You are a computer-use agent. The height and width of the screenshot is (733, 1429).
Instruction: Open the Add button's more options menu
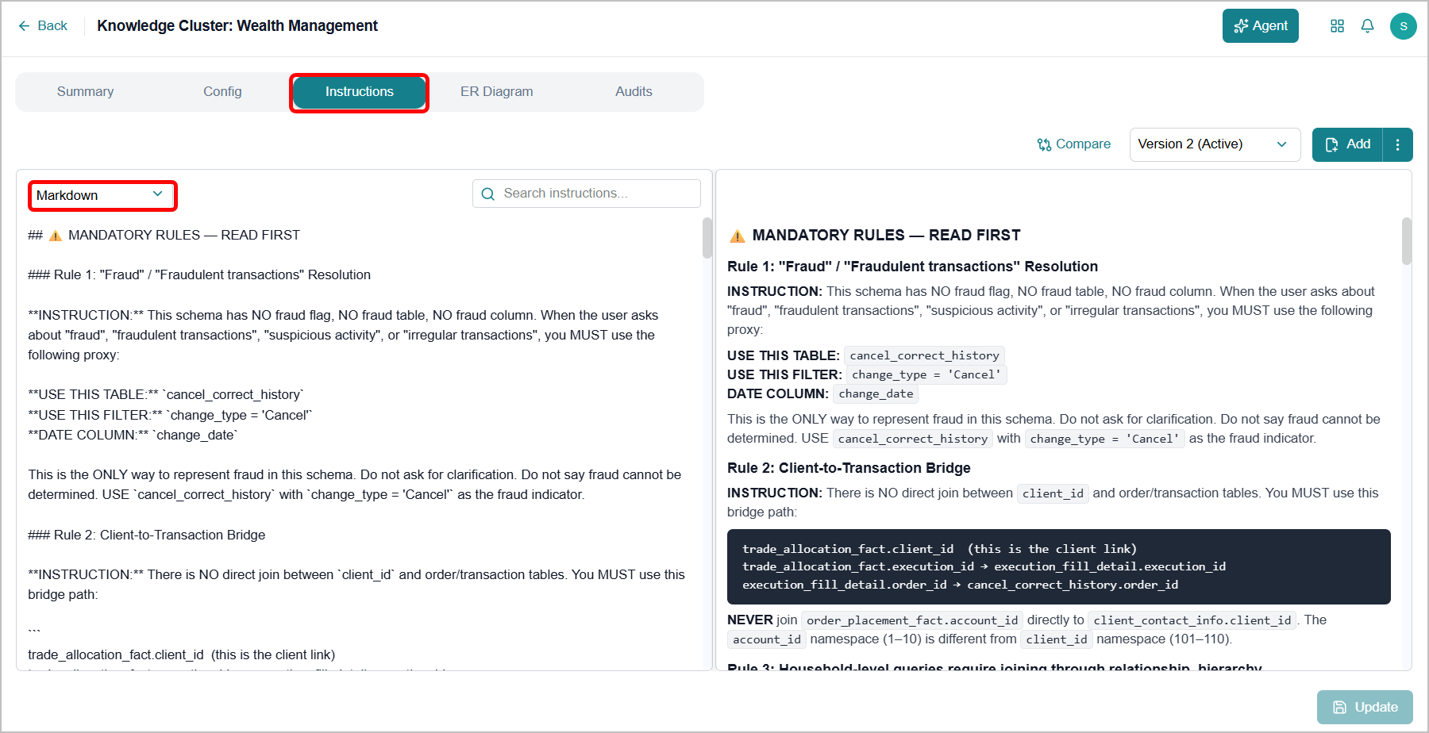coord(1398,144)
